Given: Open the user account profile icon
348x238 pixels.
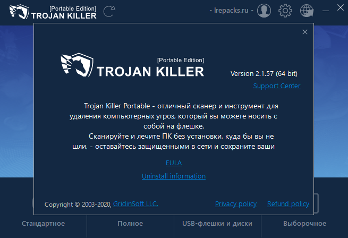Looking at the screenshot, I should 264,11.
